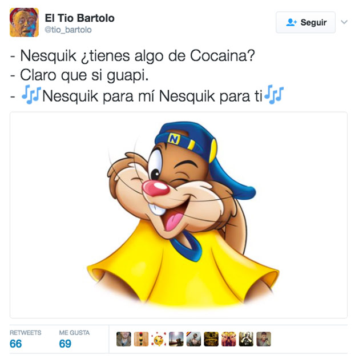The height and width of the screenshot is (359, 355).
Task: Open the dark golden mask liker avatar
Action: [211, 339]
